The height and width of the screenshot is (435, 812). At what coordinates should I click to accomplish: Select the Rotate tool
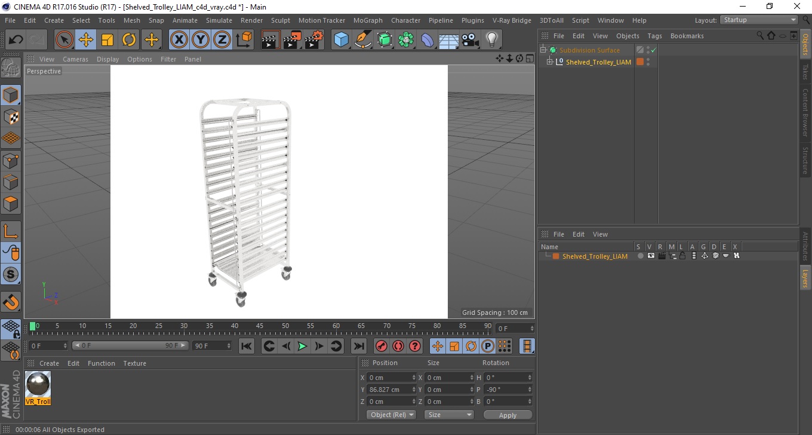pos(129,40)
